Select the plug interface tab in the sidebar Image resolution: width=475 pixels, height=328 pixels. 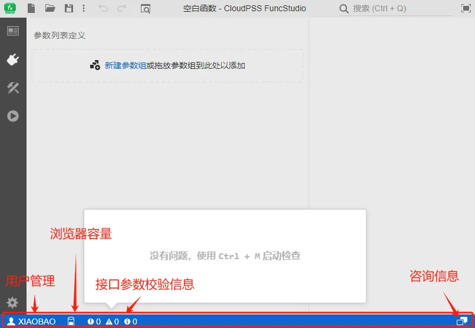(x=13, y=59)
